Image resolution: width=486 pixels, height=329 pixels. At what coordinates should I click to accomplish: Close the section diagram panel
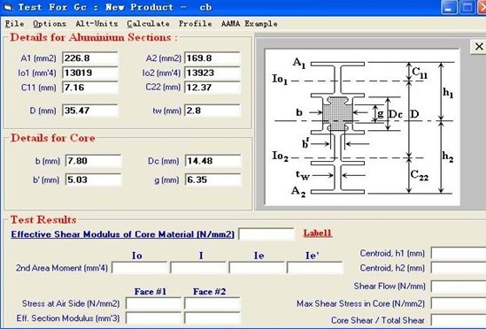[x=479, y=47]
